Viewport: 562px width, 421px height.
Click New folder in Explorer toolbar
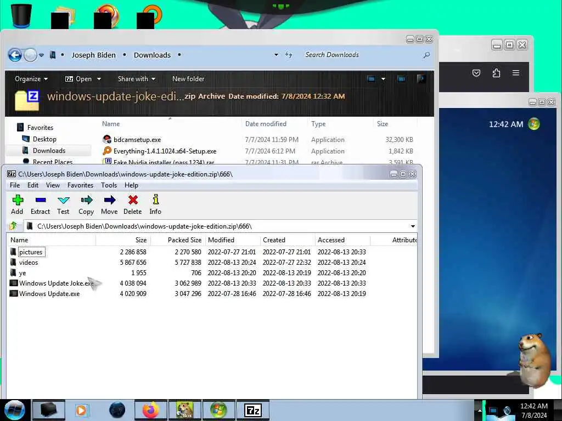[188, 79]
